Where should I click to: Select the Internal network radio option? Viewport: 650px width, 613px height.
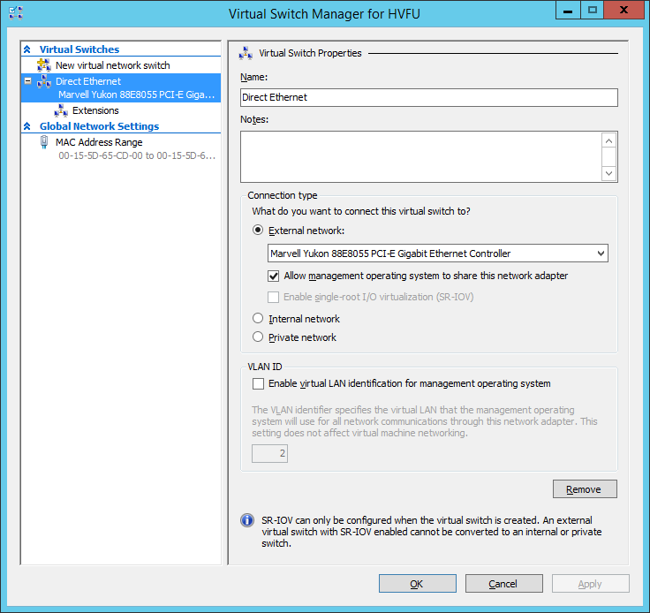(x=258, y=319)
